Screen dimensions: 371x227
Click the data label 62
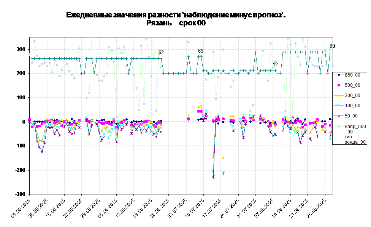[x=161, y=53]
